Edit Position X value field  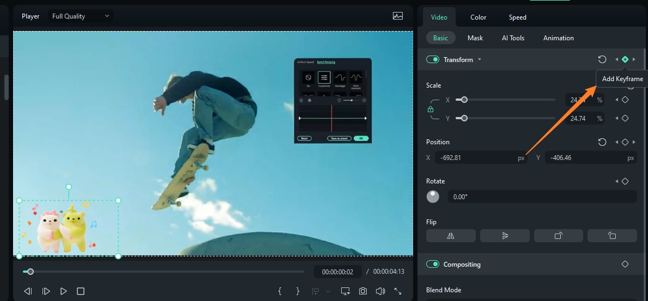tap(481, 158)
